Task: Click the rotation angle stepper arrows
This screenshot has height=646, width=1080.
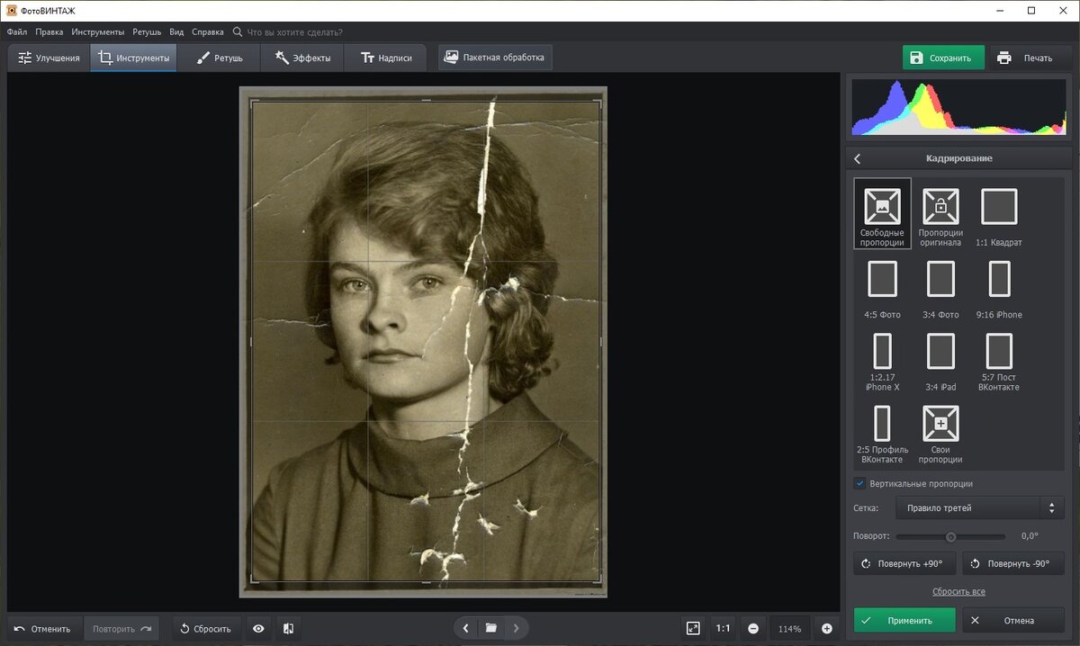Action: pos(1050,507)
